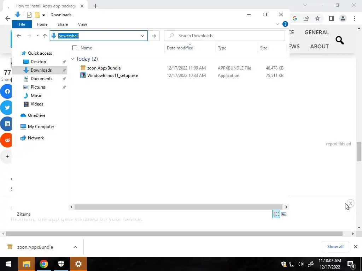Open zoon.AppxBundle download options chevron

tap(75, 247)
